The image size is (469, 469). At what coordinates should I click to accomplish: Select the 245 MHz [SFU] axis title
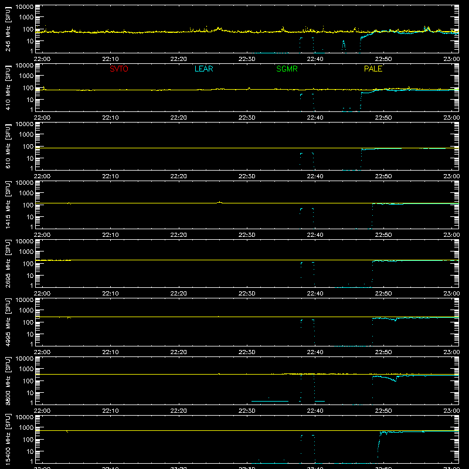pos(8,29)
